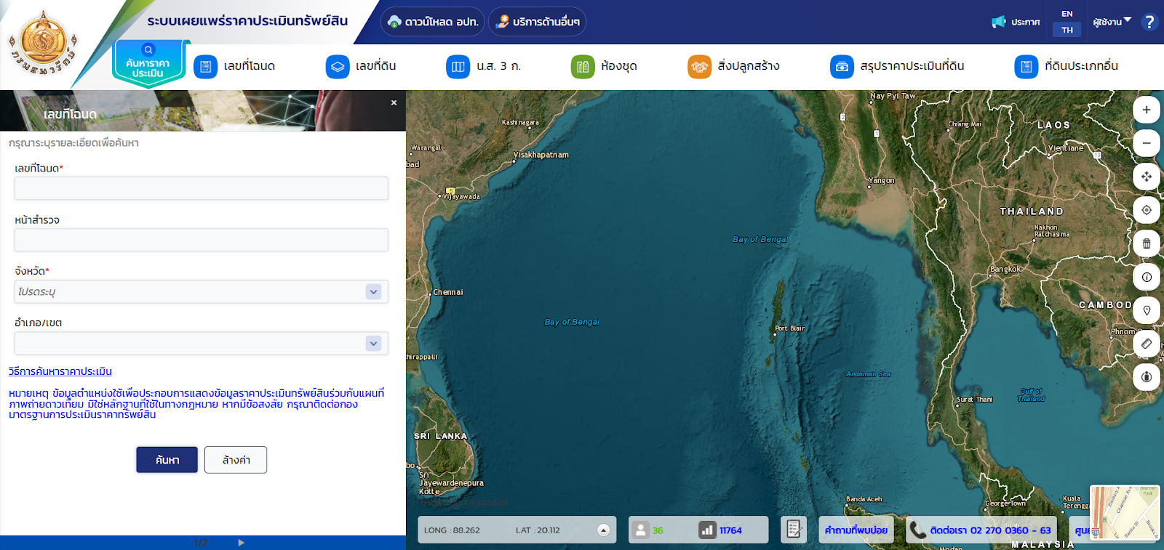Select the ห้องชุด tab
1164x550 pixels.
(604, 66)
